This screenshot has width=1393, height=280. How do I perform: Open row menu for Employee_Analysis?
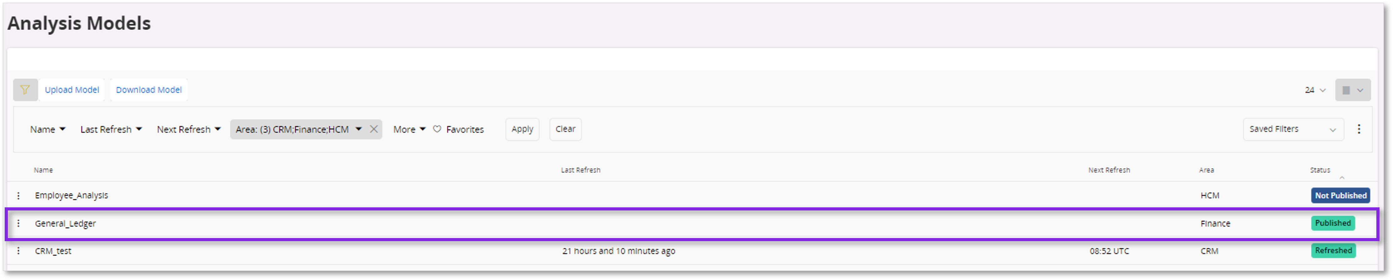click(x=19, y=195)
